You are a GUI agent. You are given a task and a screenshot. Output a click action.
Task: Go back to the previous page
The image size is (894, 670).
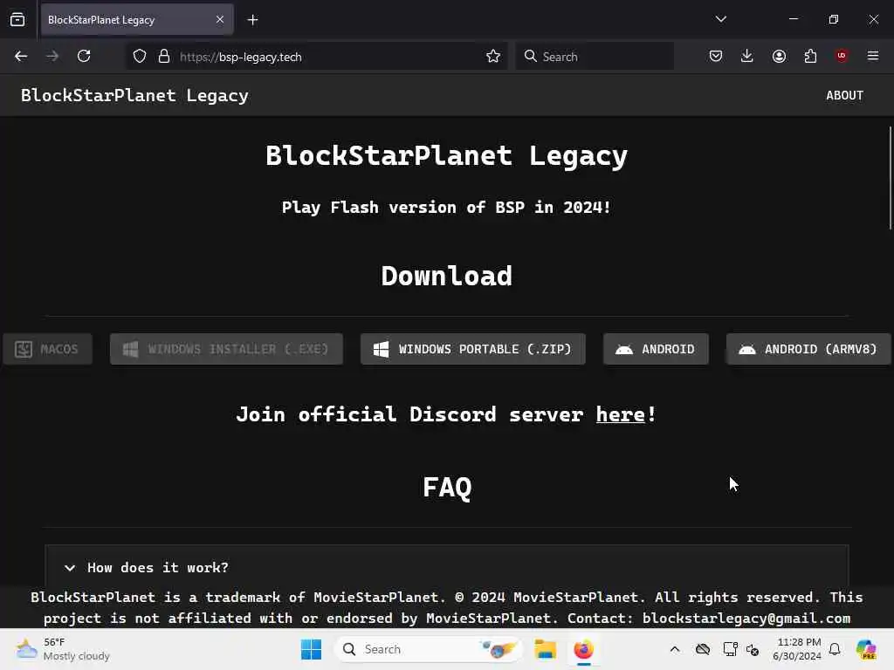(x=21, y=57)
